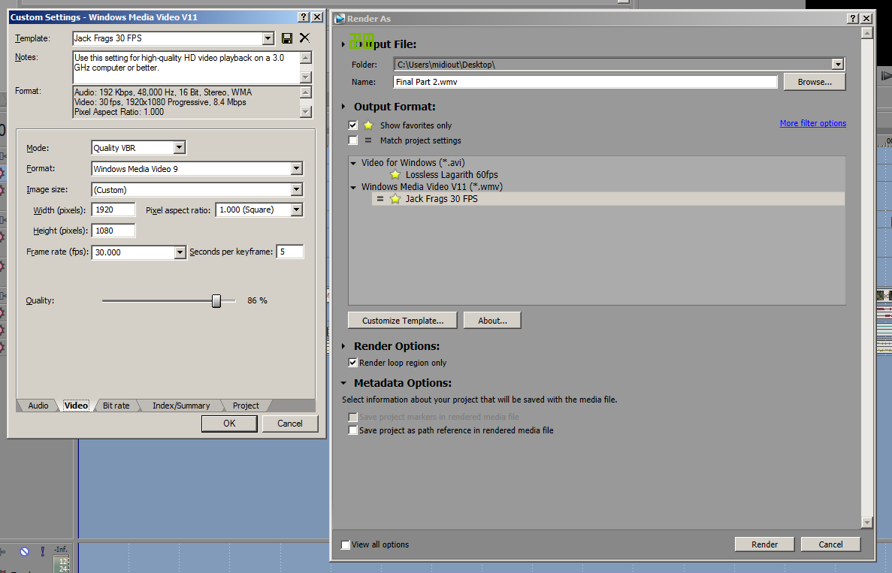Click the Notes box scroll-down arrow
The image size is (892, 573).
tap(306, 77)
